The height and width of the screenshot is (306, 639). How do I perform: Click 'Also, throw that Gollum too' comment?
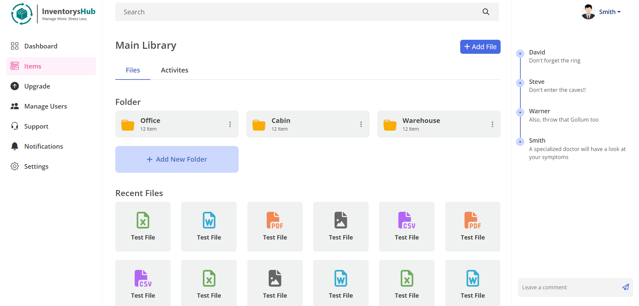tap(564, 120)
